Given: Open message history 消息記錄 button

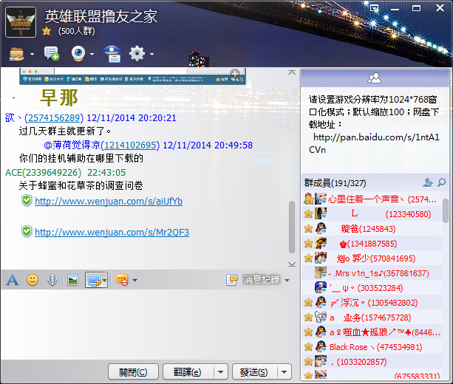Looking at the screenshot, I should (x=253, y=279).
